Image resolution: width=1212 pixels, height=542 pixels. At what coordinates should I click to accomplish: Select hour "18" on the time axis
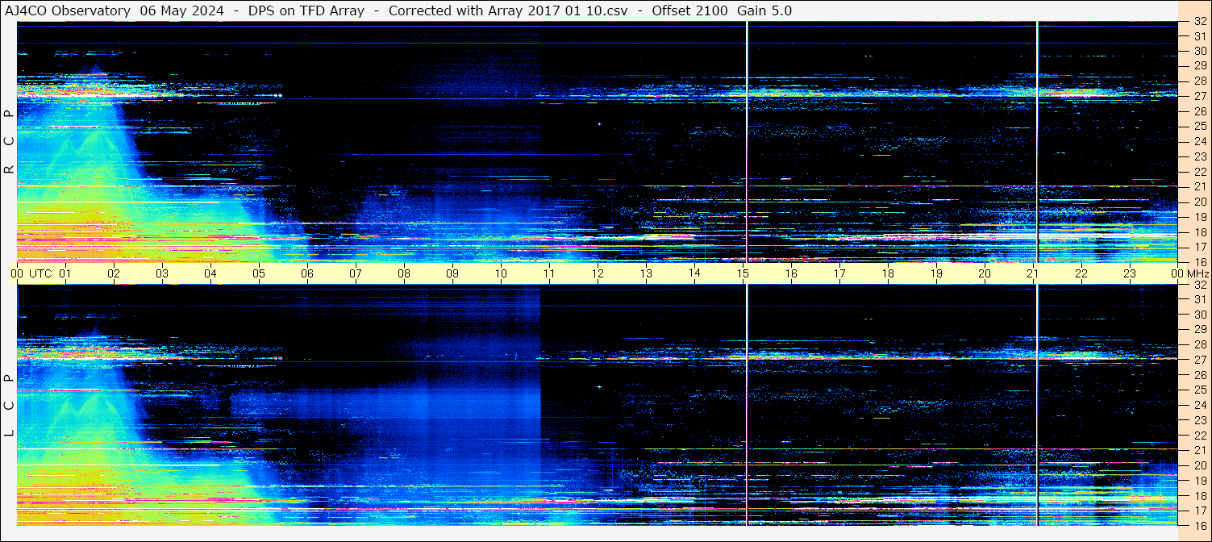888,274
